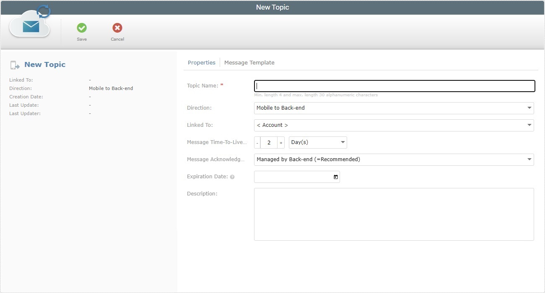Click the green Save checkmark icon
The image size is (545, 293).
point(81,28)
